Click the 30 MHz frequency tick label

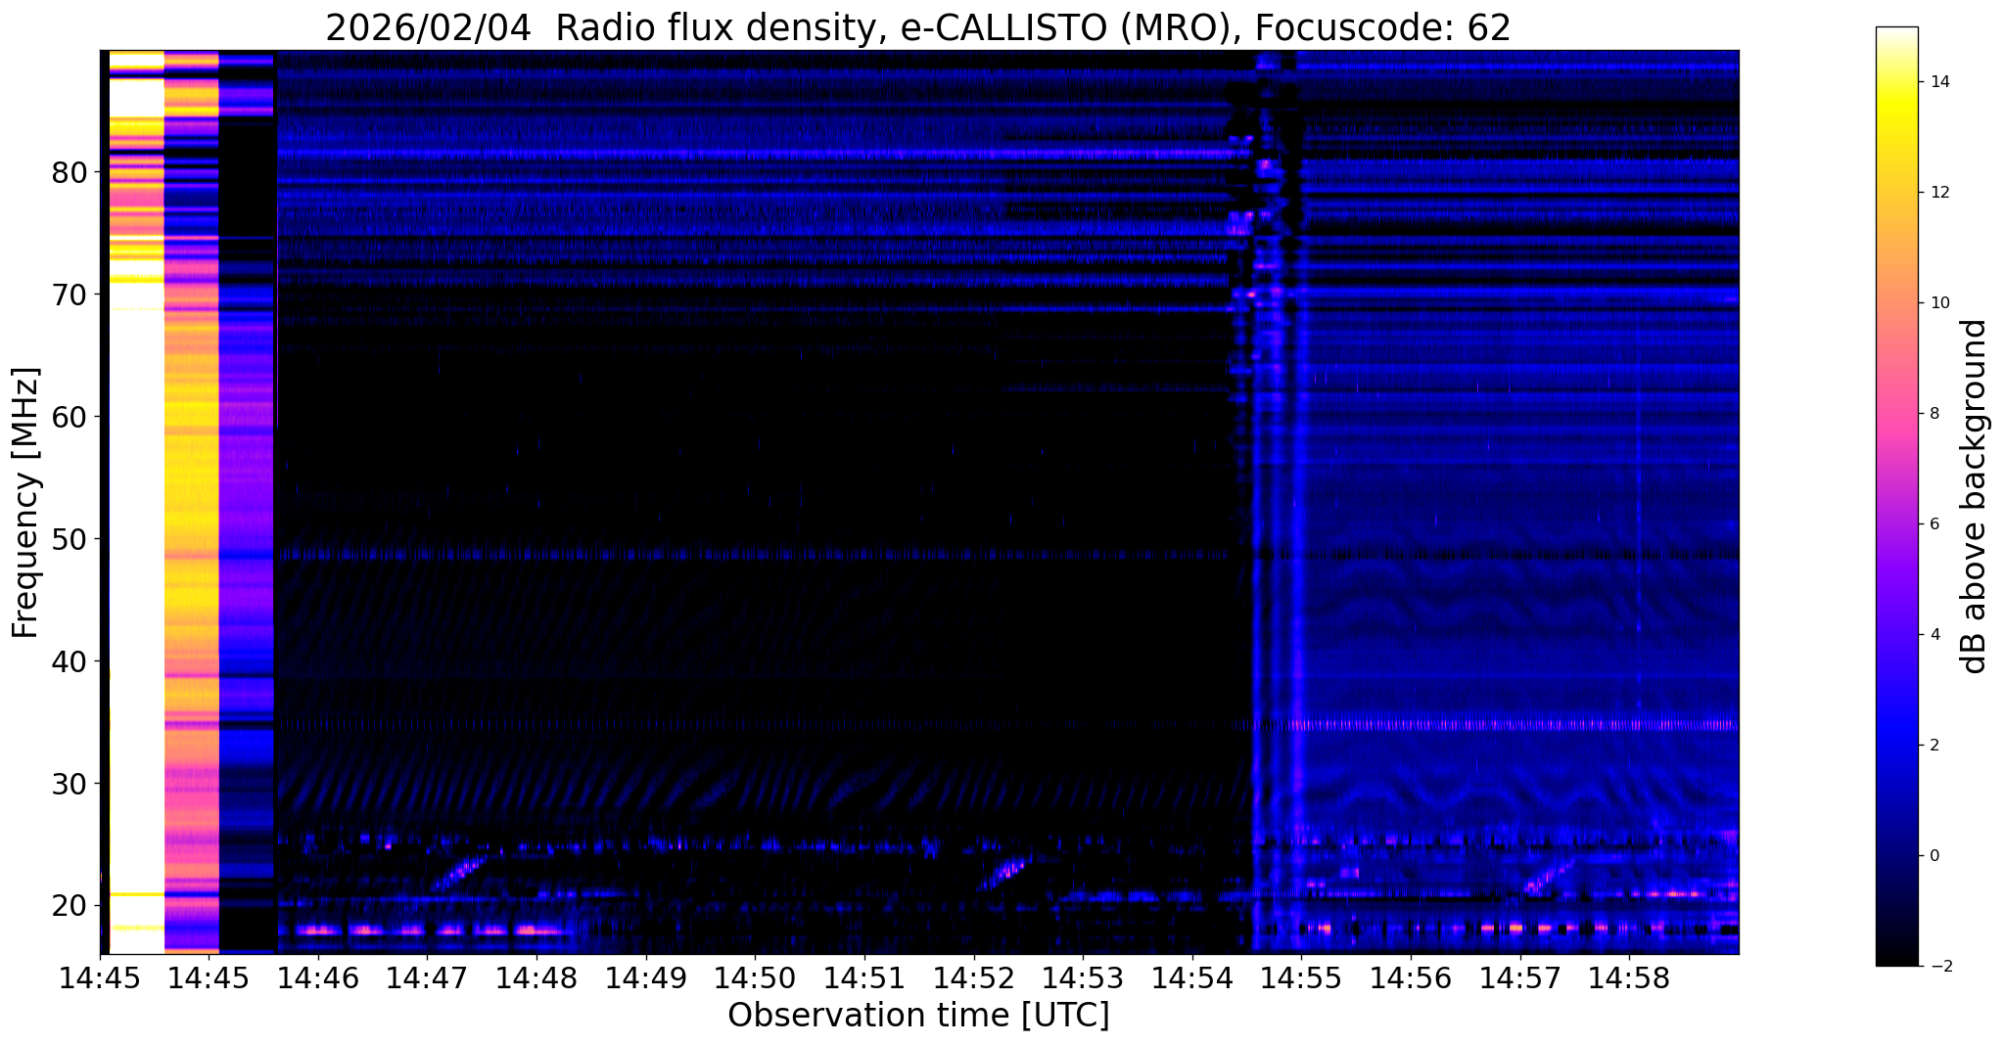click(x=69, y=784)
